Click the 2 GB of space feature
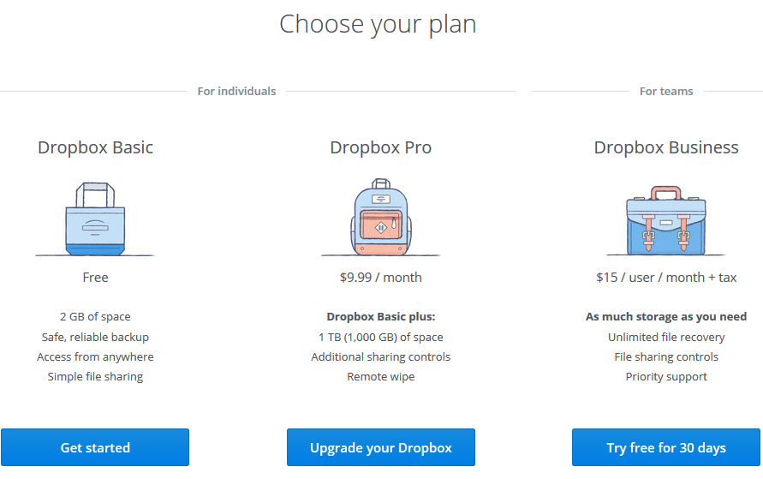 [x=95, y=316]
